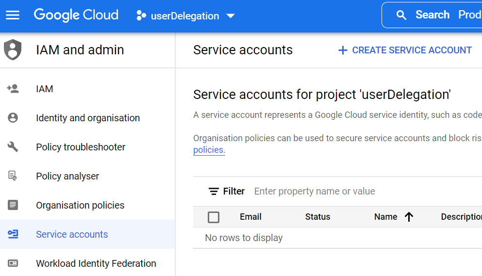The height and width of the screenshot is (276, 482).
Task: Click CREATE SERVICE ACCOUNT button
Action: pyautogui.click(x=405, y=50)
